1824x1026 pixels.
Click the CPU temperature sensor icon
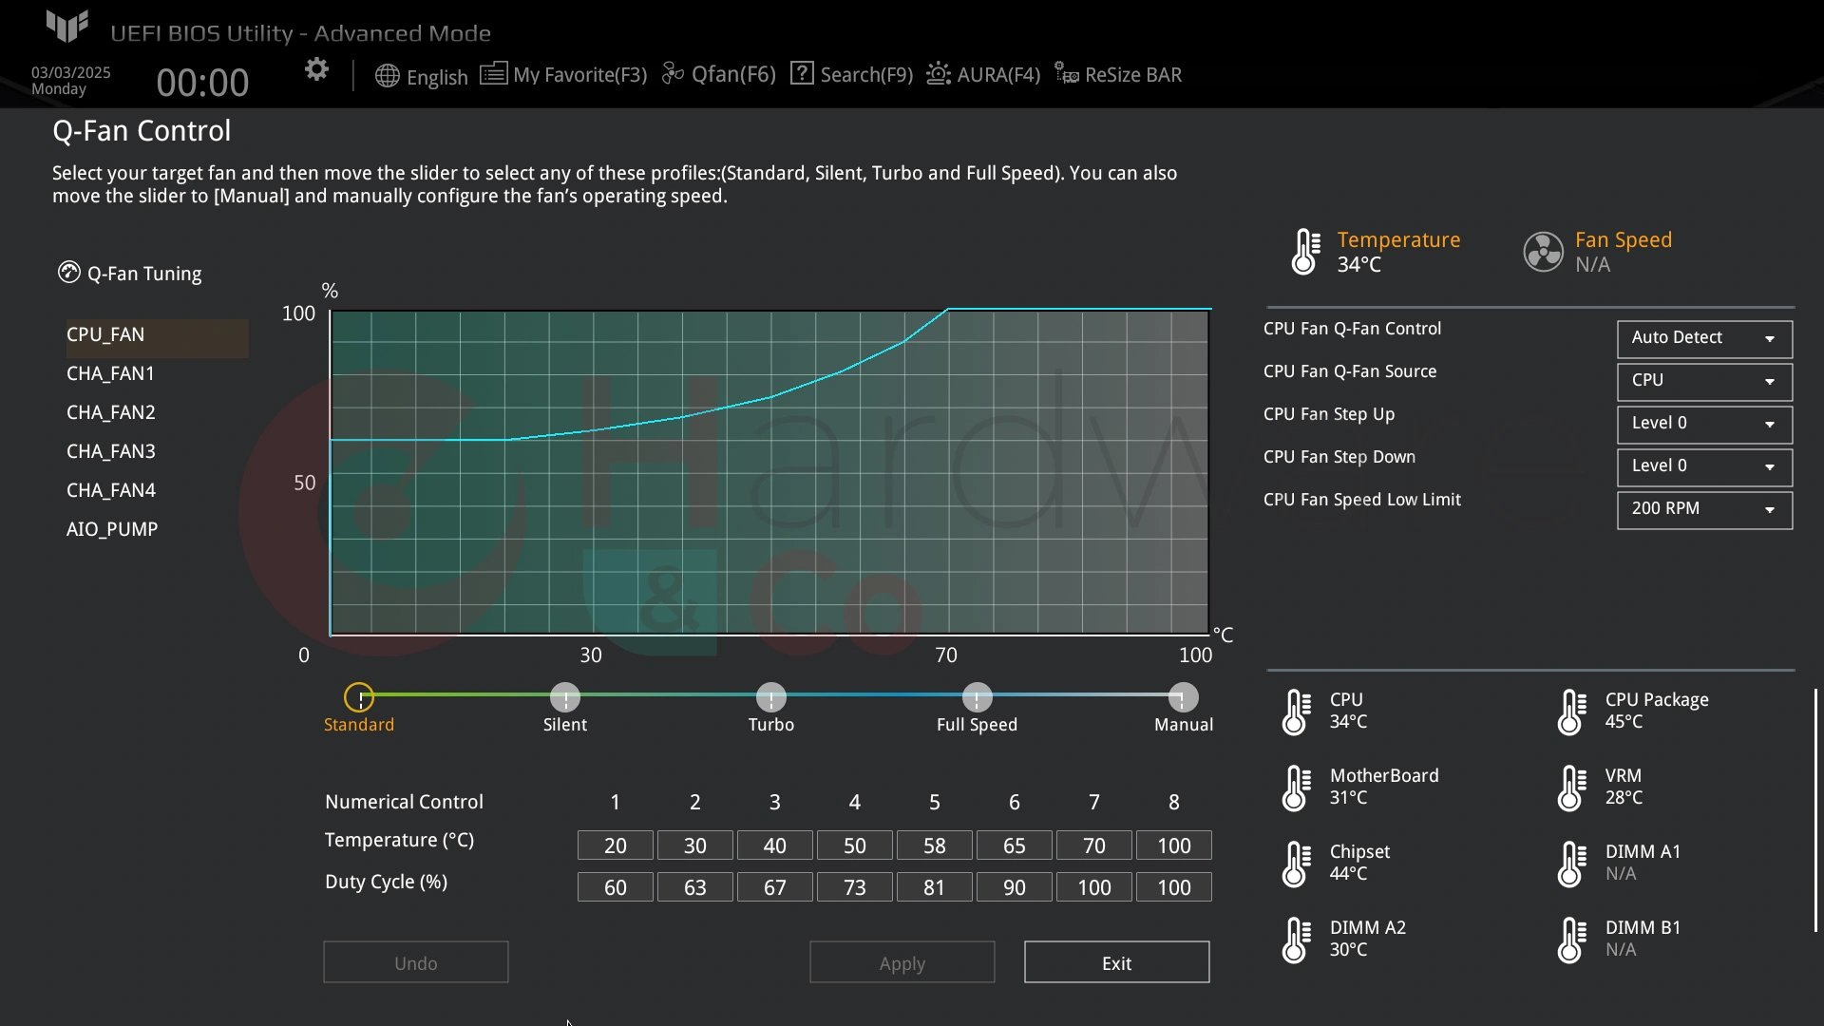pos(1298,711)
